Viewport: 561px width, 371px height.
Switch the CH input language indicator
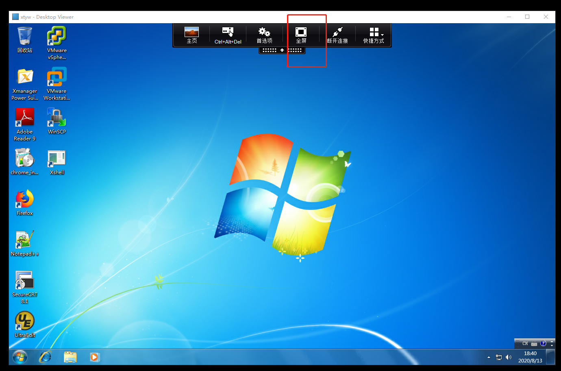[525, 344]
